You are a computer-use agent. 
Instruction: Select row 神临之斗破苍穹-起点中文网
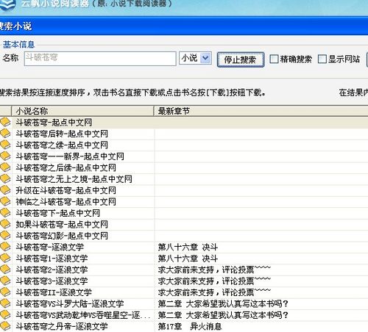point(184,202)
